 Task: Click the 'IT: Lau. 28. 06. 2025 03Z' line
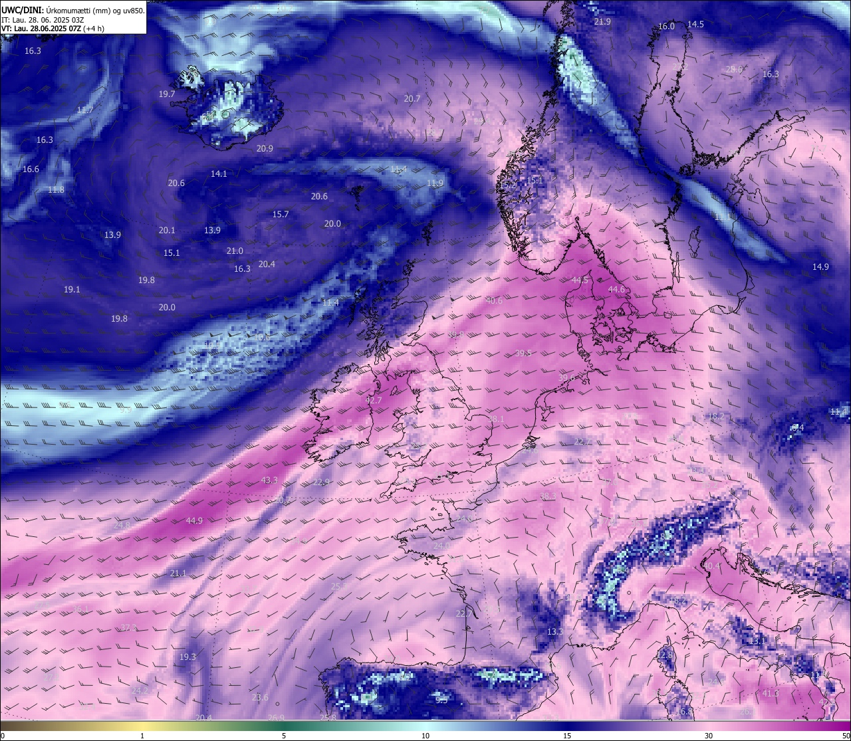42,20
